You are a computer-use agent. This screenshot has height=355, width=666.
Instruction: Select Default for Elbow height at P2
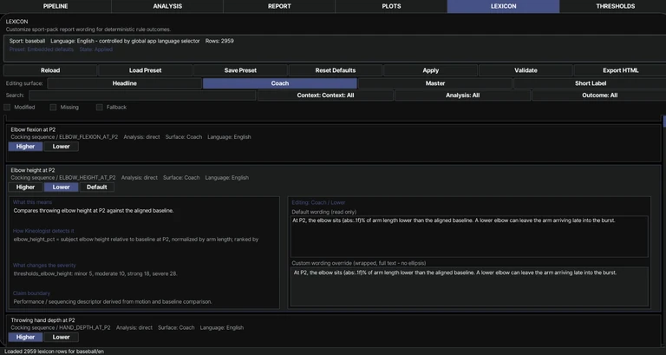97,187
